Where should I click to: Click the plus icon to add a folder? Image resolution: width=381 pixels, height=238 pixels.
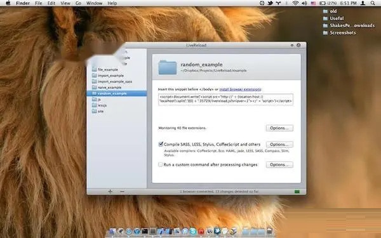point(110,192)
